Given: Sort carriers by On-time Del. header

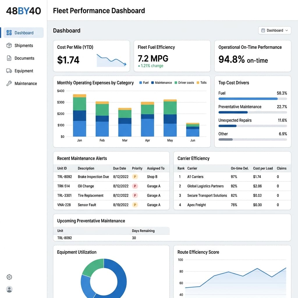Looking at the screenshot, I should (240, 168).
